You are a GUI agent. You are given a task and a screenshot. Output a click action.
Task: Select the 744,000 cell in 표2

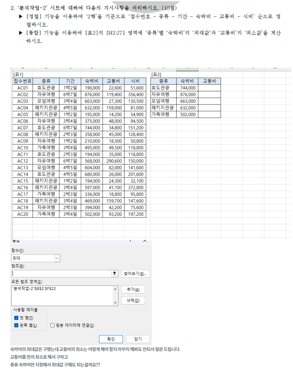click(187, 88)
